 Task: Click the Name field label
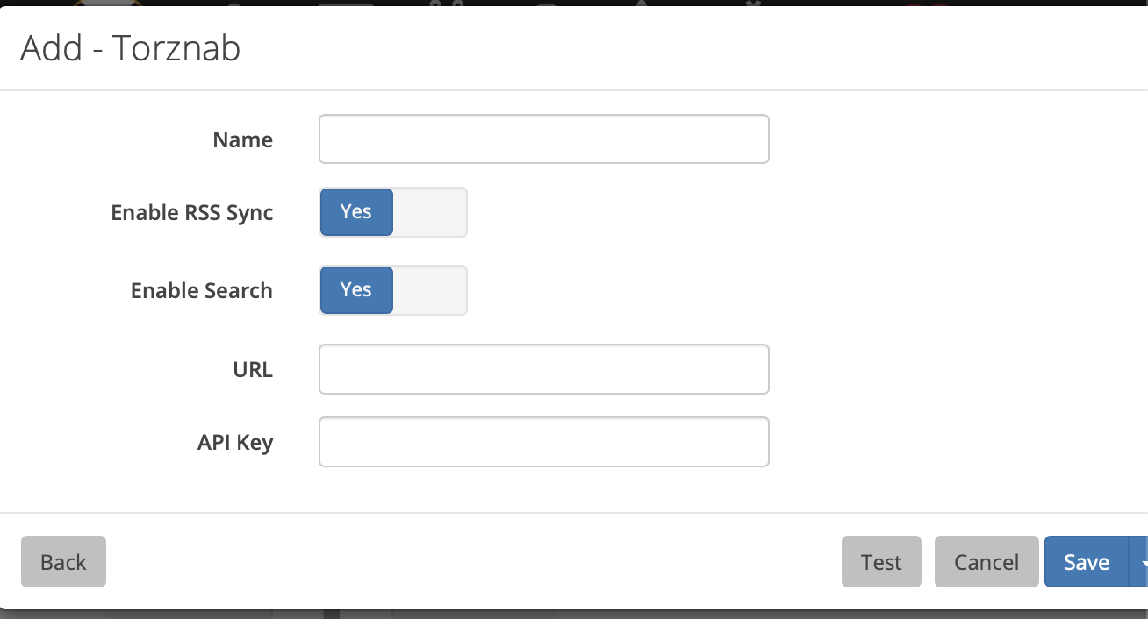click(x=242, y=140)
